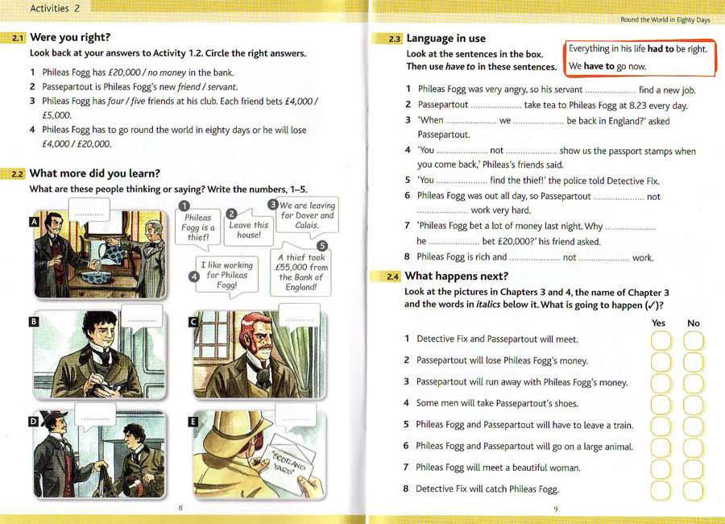
Task: Click the letter A label on first picture
Action: click(x=35, y=221)
